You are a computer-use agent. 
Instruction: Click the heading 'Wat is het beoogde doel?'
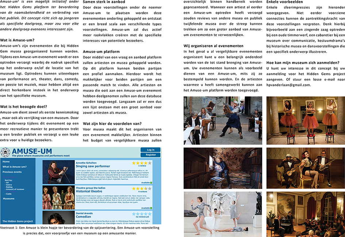coord(23,107)
